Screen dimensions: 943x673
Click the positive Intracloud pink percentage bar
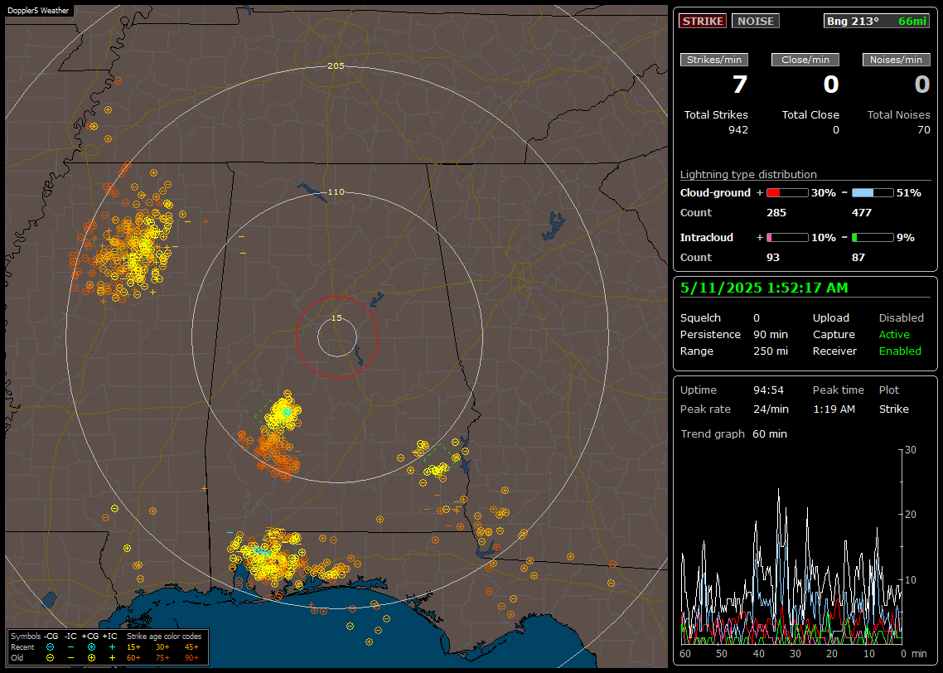tap(787, 238)
